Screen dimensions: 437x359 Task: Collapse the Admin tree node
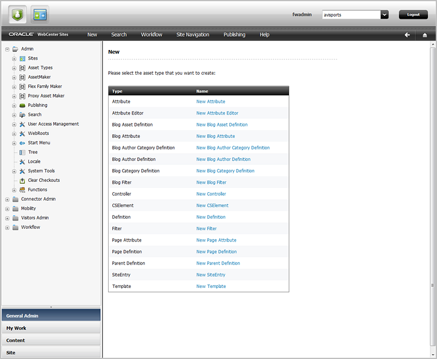[7, 49]
